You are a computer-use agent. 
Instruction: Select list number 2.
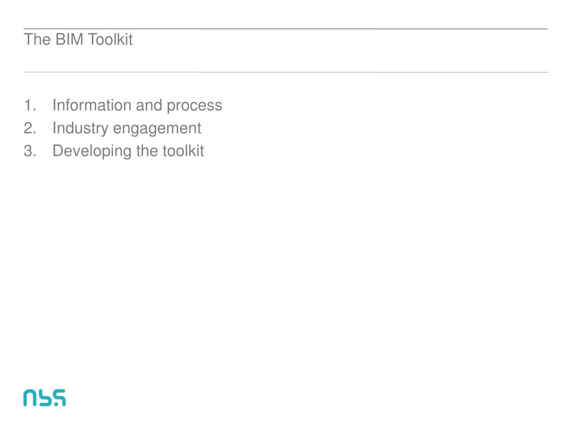[x=30, y=128]
